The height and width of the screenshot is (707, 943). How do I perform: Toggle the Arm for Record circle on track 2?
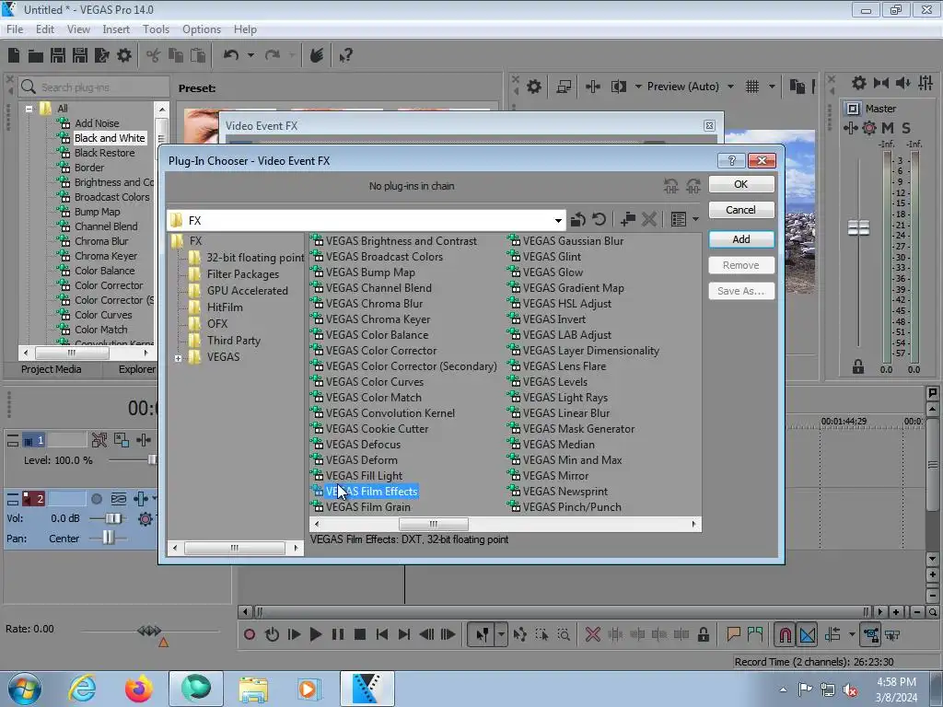tap(96, 498)
